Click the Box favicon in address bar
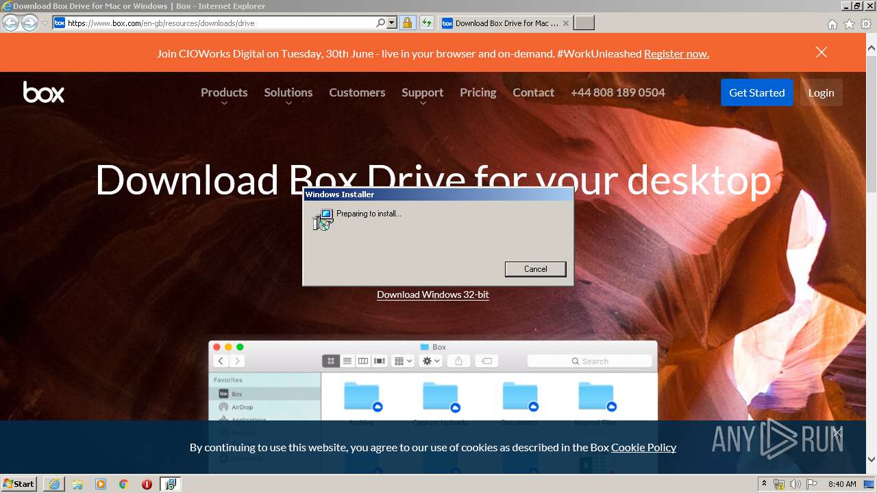The image size is (877, 493). pos(60,23)
